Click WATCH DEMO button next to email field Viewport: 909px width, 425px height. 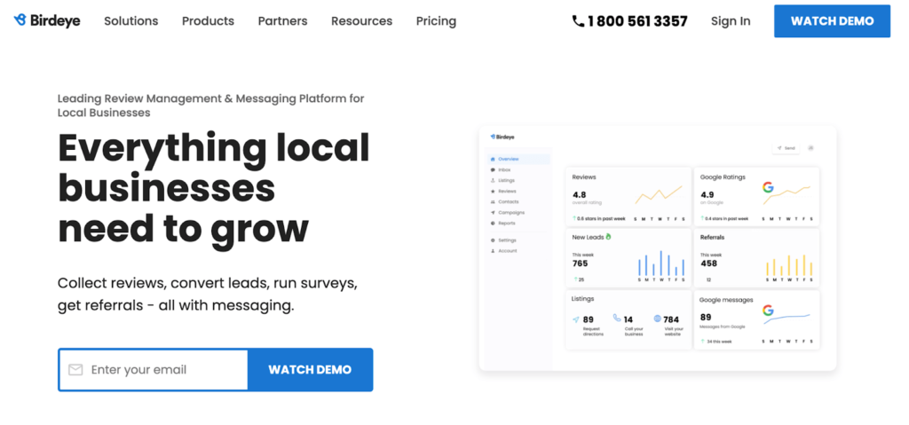(x=310, y=370)
